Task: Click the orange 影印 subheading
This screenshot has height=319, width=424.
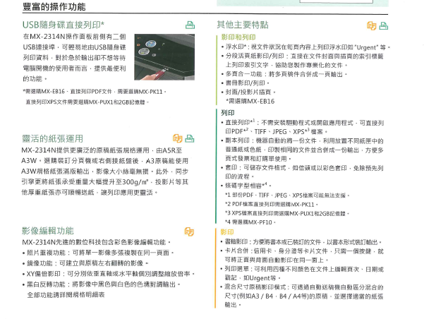Action: point(227,232)
